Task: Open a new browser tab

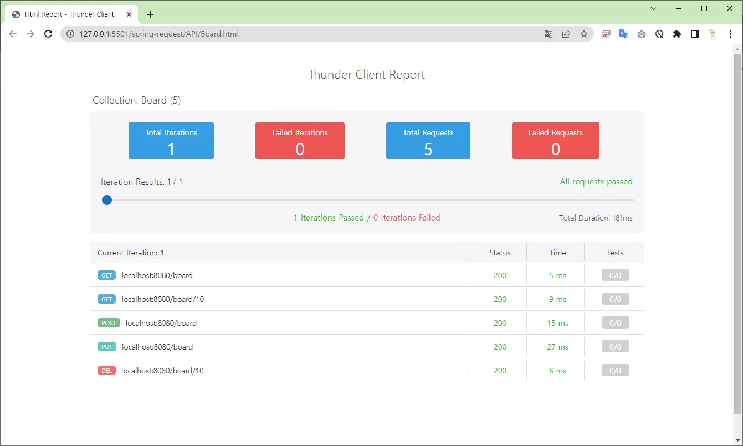Action: tap(150, 14)
